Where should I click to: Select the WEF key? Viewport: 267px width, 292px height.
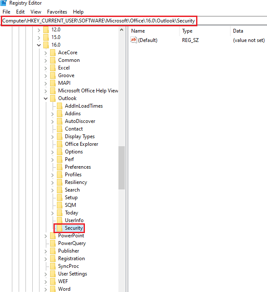point(63,281)
